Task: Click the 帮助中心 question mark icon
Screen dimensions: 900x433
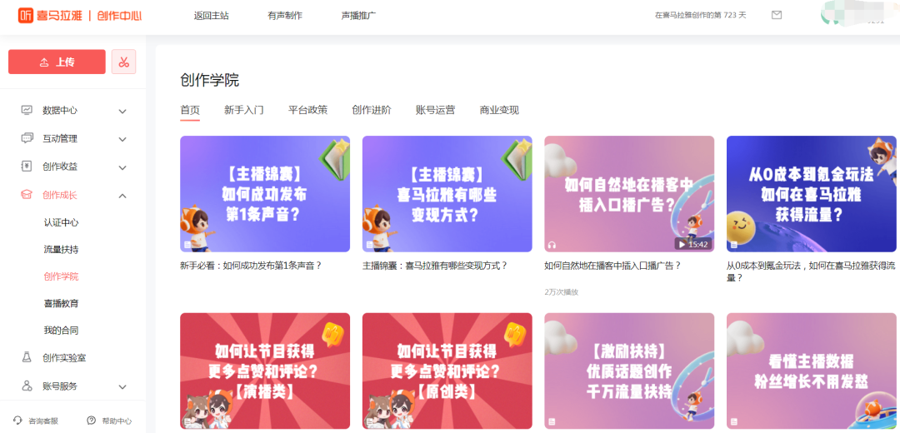Action: 91,421
